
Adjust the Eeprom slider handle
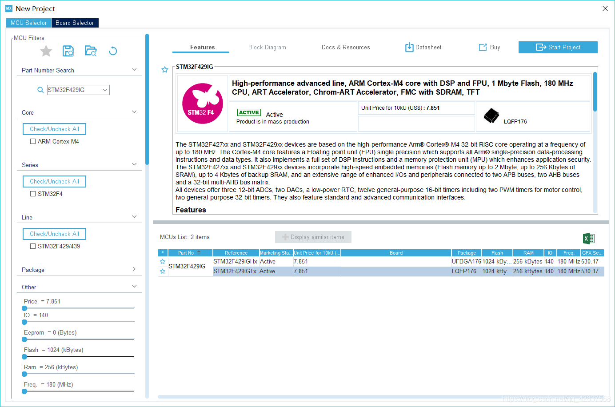[24, 339]
